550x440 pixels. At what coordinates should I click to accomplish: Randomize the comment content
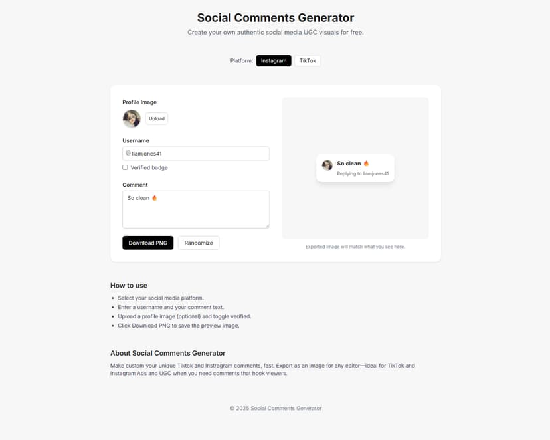(x=199, y=243)
